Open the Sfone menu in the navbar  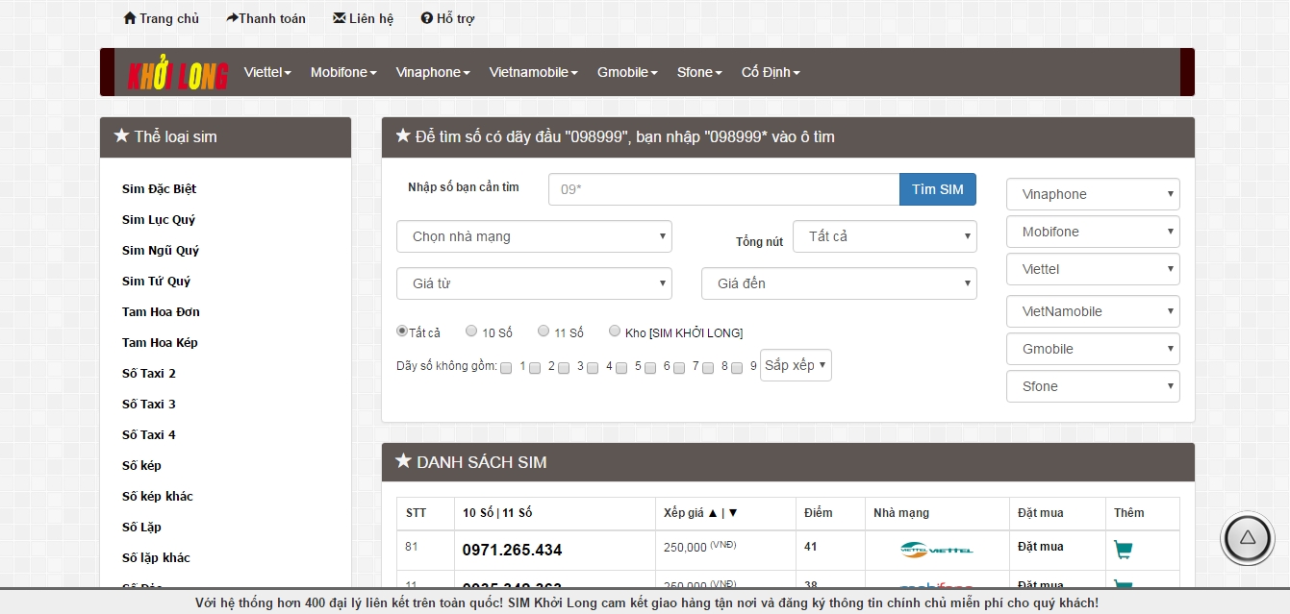pos(699,72)
